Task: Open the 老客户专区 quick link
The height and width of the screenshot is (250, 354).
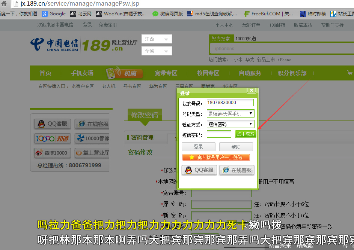Action: 83,86
